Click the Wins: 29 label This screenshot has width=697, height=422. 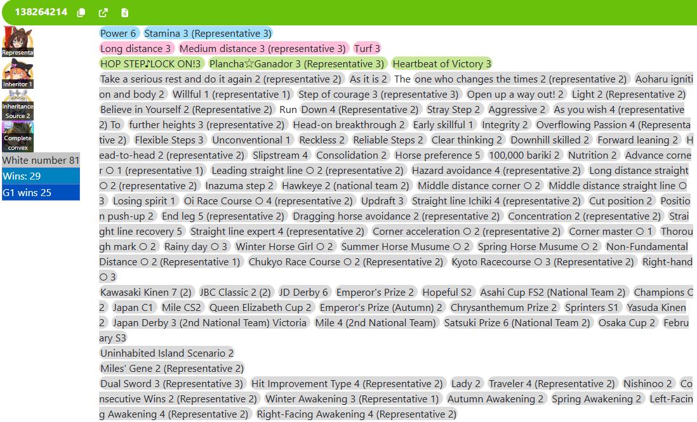[x=41, y=176]
